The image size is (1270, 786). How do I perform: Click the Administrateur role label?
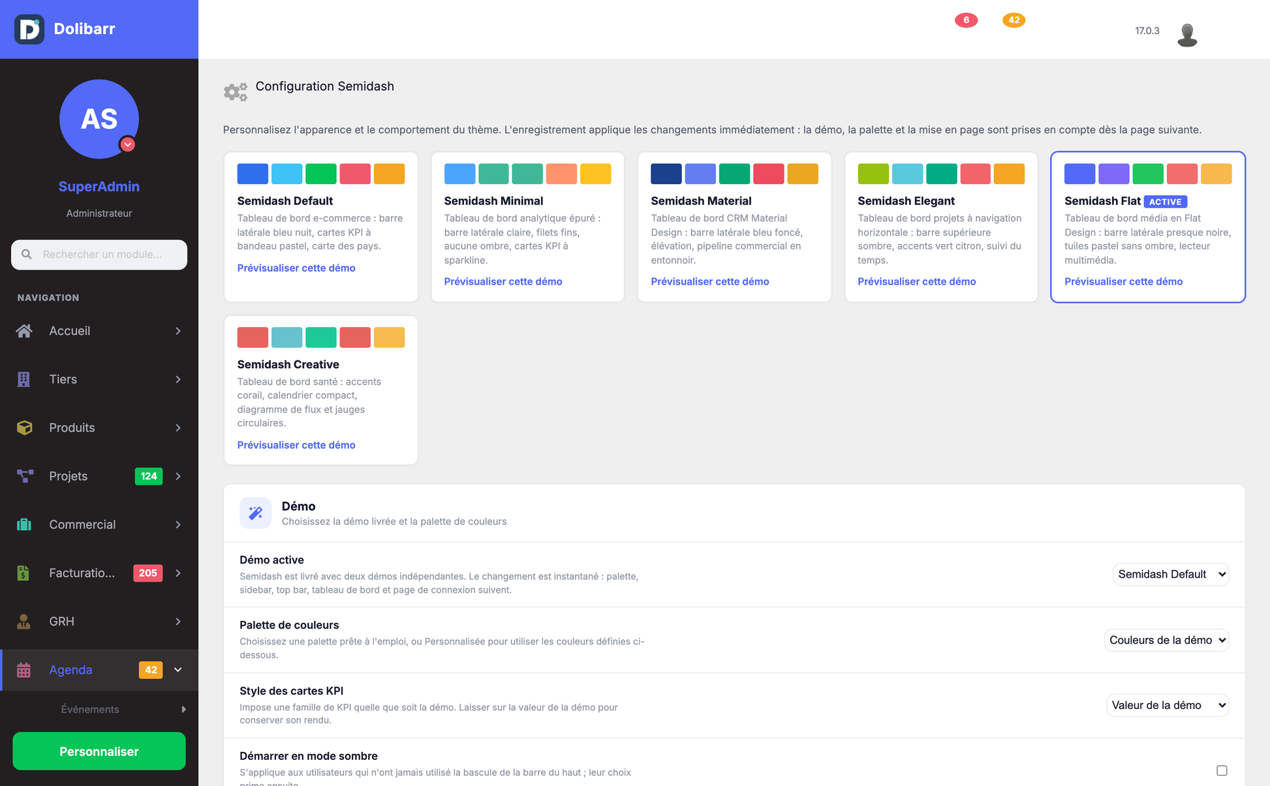99,213
